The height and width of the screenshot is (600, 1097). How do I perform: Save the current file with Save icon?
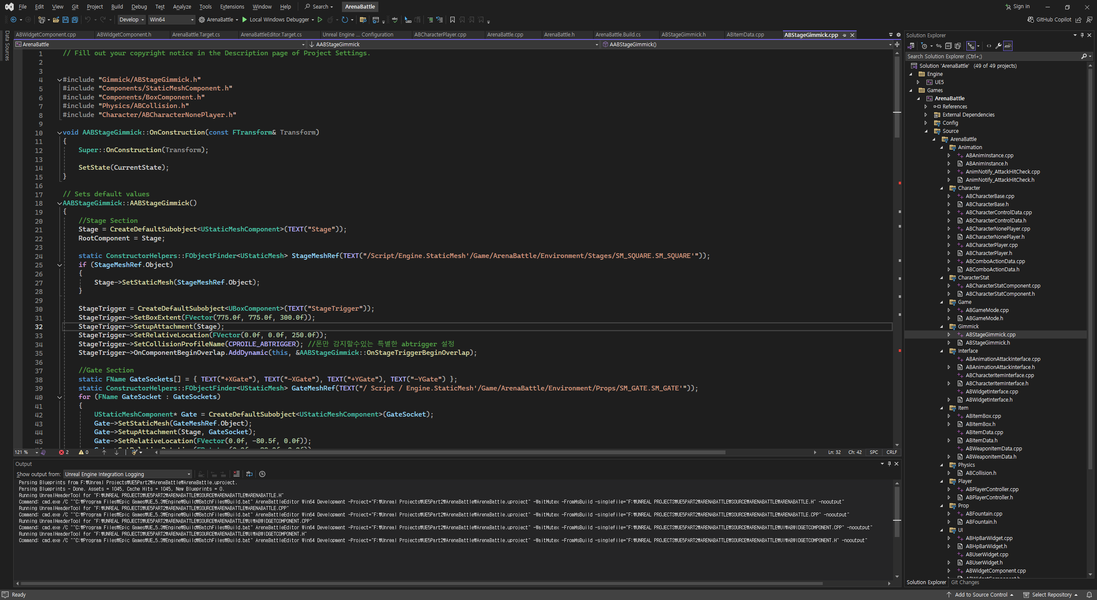point(65,20)
